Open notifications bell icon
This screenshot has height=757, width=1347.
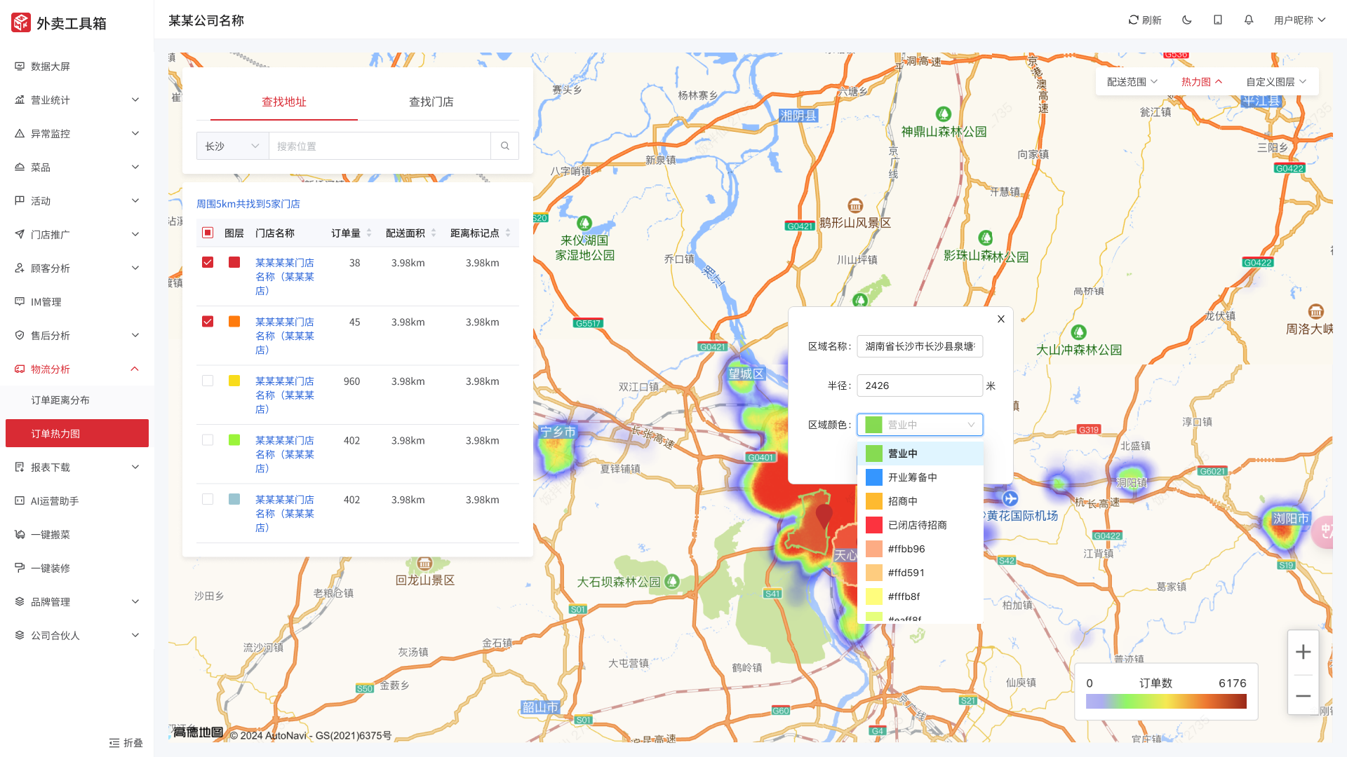pyautogui.click(x=1249, y=20)
